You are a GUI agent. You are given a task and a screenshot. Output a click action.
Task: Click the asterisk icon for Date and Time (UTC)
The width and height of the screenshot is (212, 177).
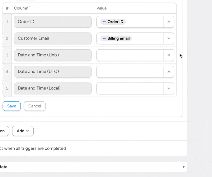click(169, 72)
